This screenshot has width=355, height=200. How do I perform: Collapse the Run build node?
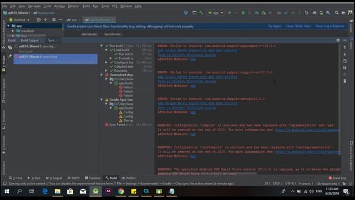(102, 46)
